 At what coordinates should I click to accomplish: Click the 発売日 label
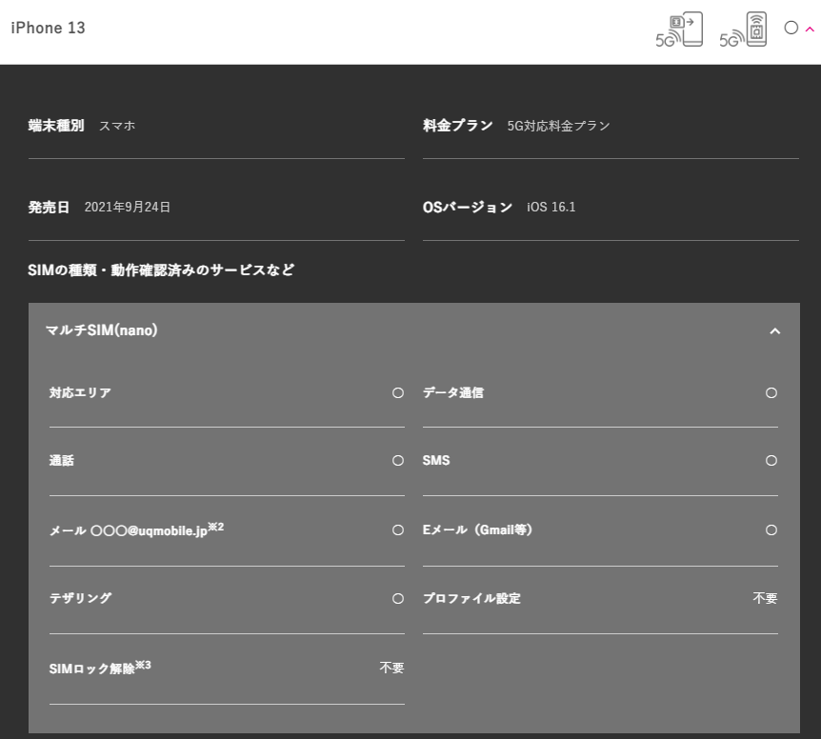pyautogui.click(x=49, y=208)
